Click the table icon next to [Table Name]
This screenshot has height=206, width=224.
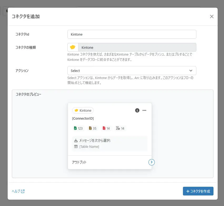click(75, 146)
